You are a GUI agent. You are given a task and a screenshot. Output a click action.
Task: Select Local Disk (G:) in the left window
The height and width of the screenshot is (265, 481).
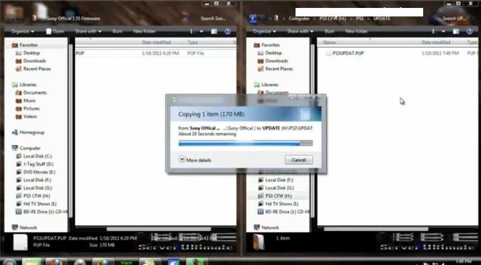tap(37, 188)
